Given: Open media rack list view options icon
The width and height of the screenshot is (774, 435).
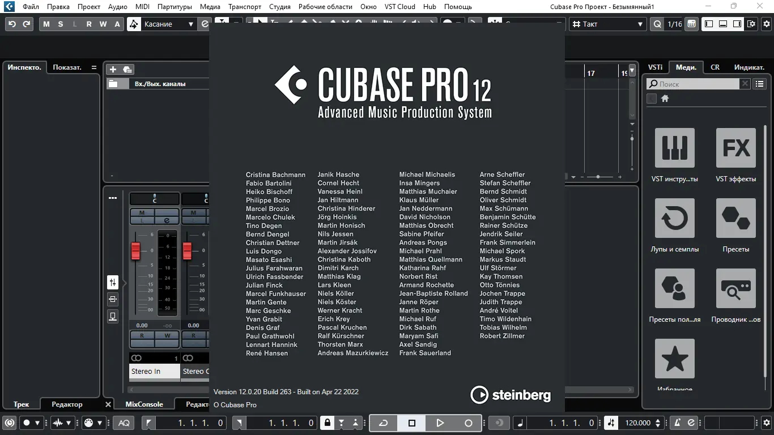Looking at the screenshot, I should click(x=760, y=84).
